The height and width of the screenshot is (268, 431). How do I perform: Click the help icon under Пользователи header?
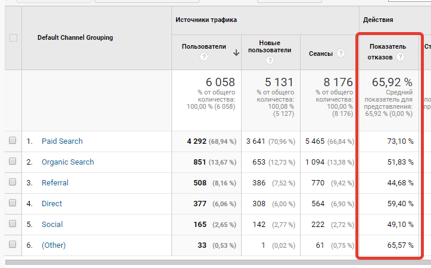pos(204,58)
